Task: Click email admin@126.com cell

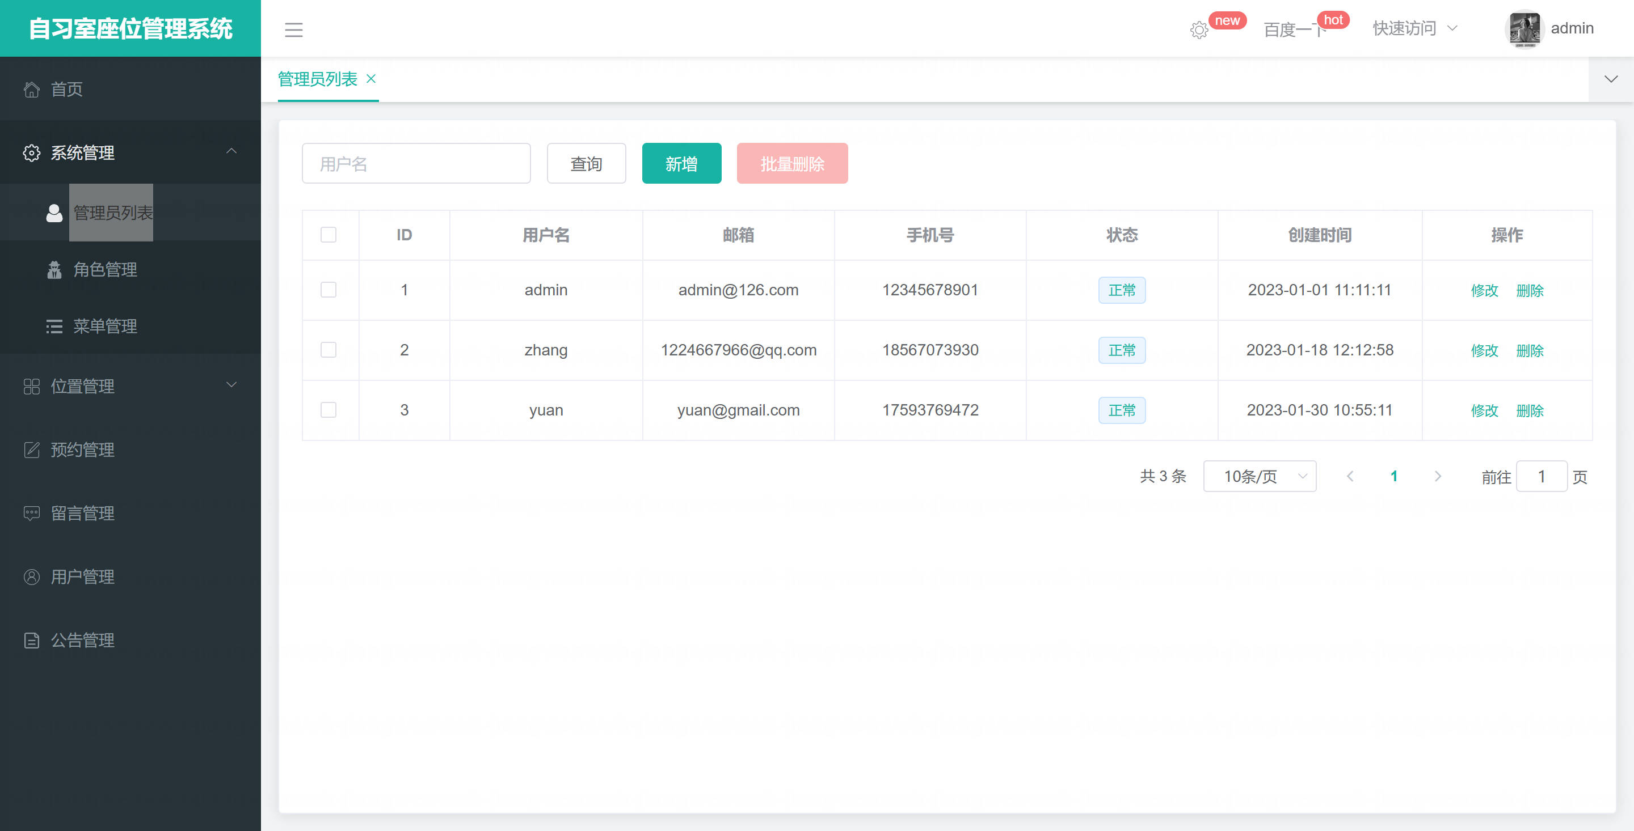Action: [738, 290]
